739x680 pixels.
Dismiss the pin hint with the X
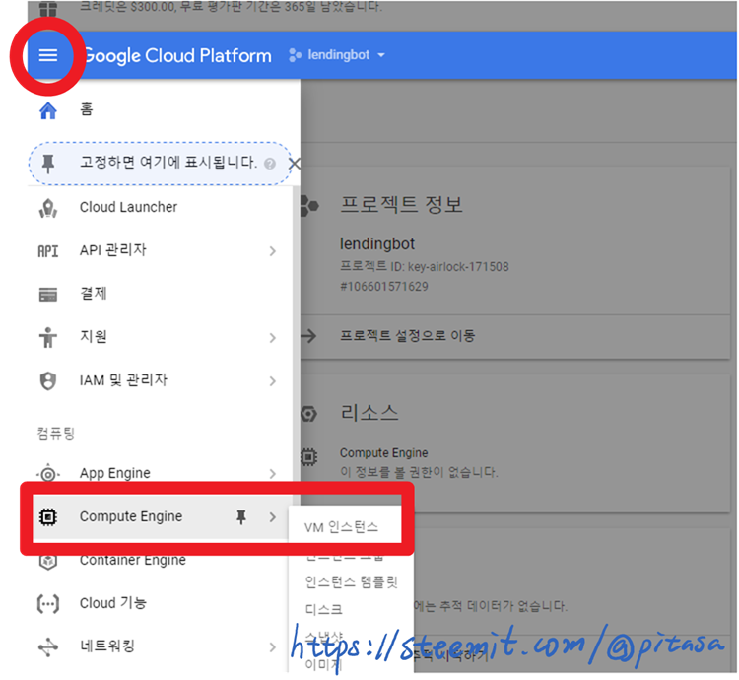pyautogui.click(x=294, y=164)
